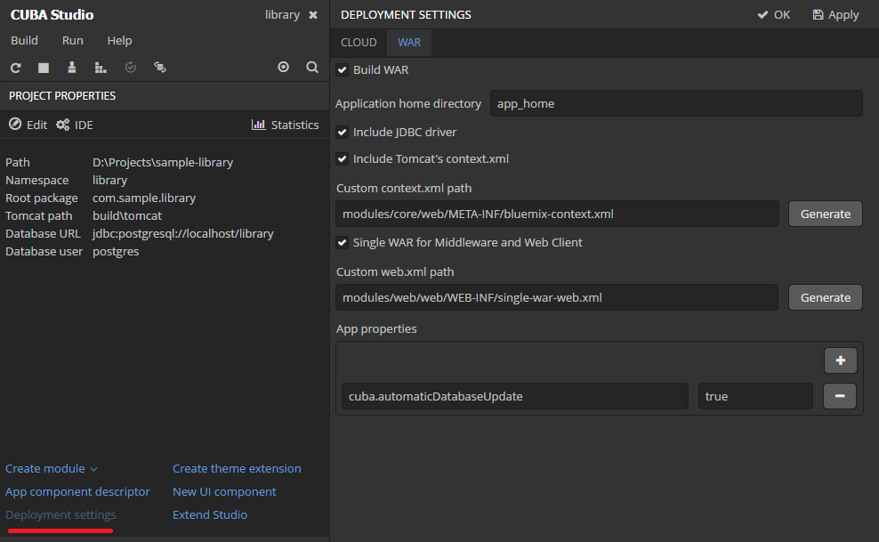The height and width of the screenshot is (542, 879).
Task: Switch to the CLOUD tab
Action: (359, 43)
